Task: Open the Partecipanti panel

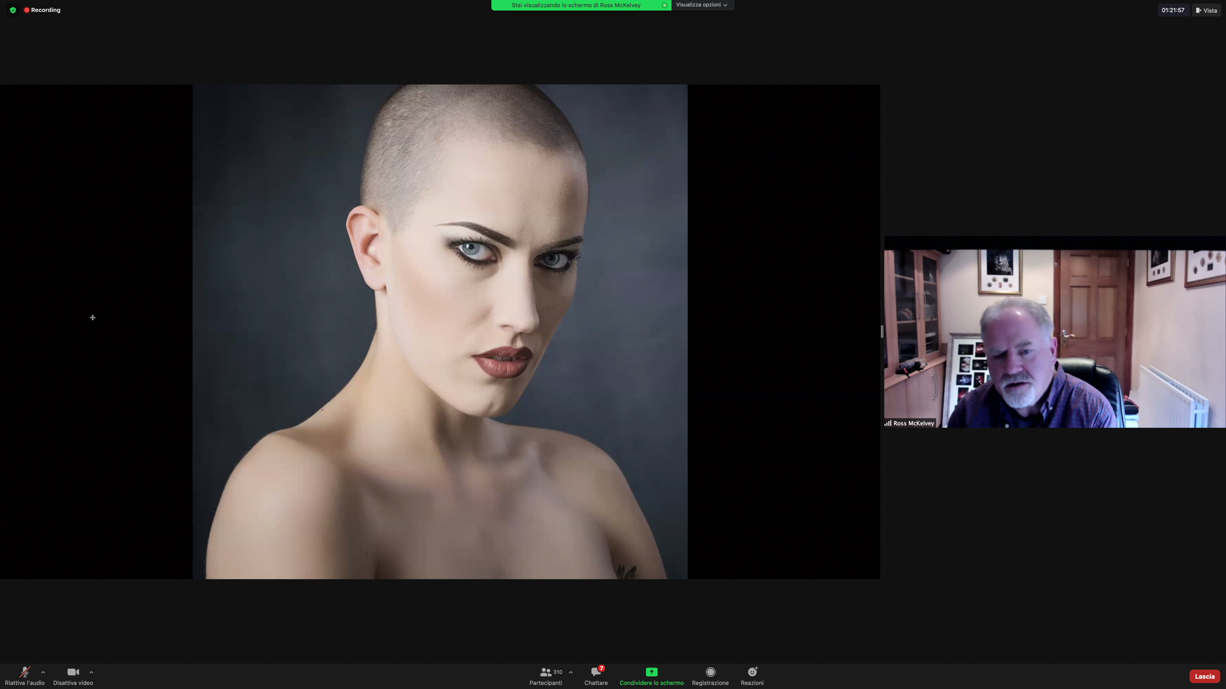Action: tap(546, 676)
